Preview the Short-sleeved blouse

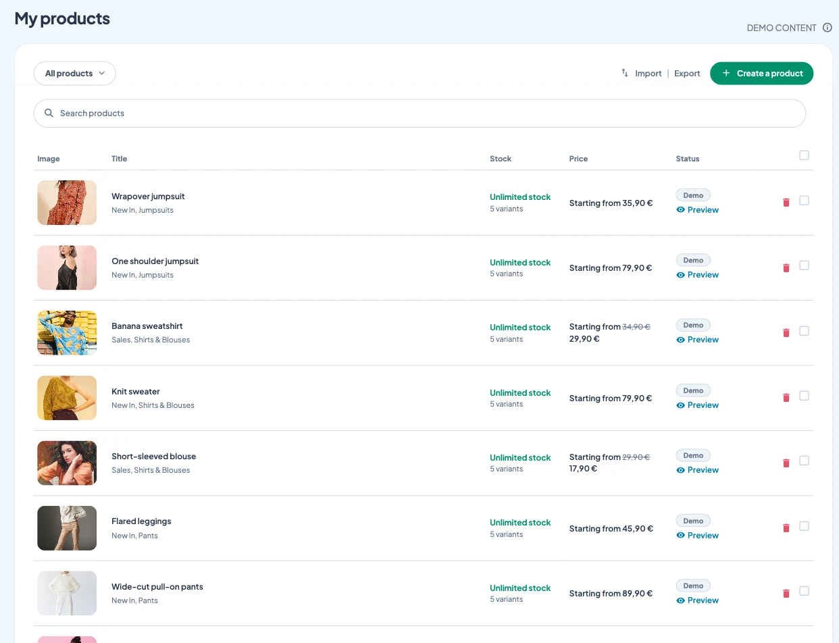point(697,470)
